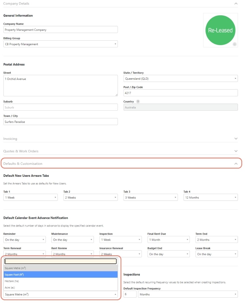
Task: Open the Billing Group dropdown
Action: click(61, 44)
